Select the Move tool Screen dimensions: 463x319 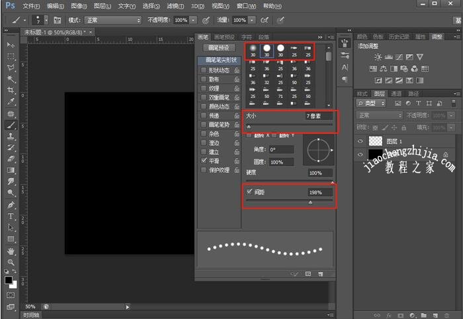click(11, 44)
